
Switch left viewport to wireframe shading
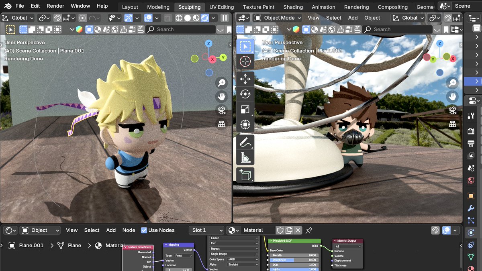point(179,18)
